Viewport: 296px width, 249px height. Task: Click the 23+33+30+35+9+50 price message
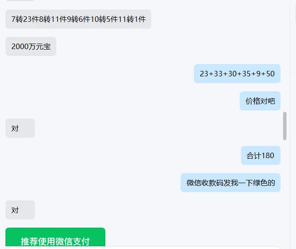(x=237, y=74)
